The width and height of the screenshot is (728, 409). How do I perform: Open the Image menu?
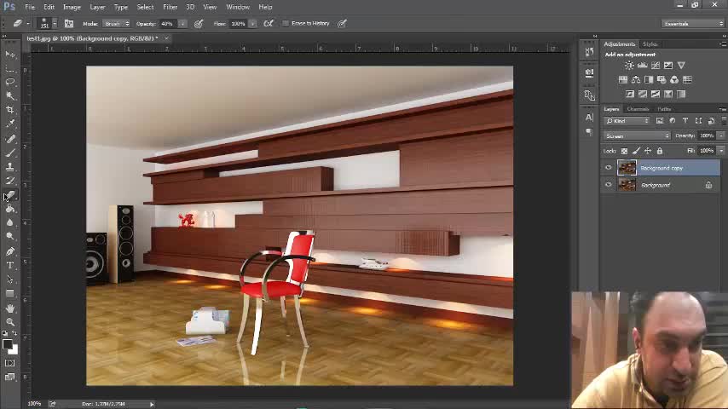click(72, 7)
